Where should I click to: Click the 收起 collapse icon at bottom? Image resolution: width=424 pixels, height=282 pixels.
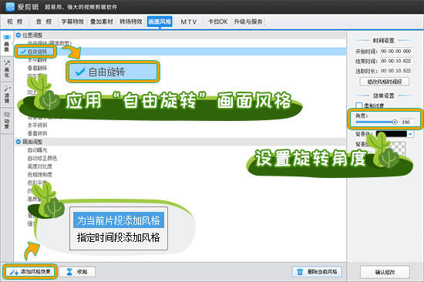click(69, 271)
